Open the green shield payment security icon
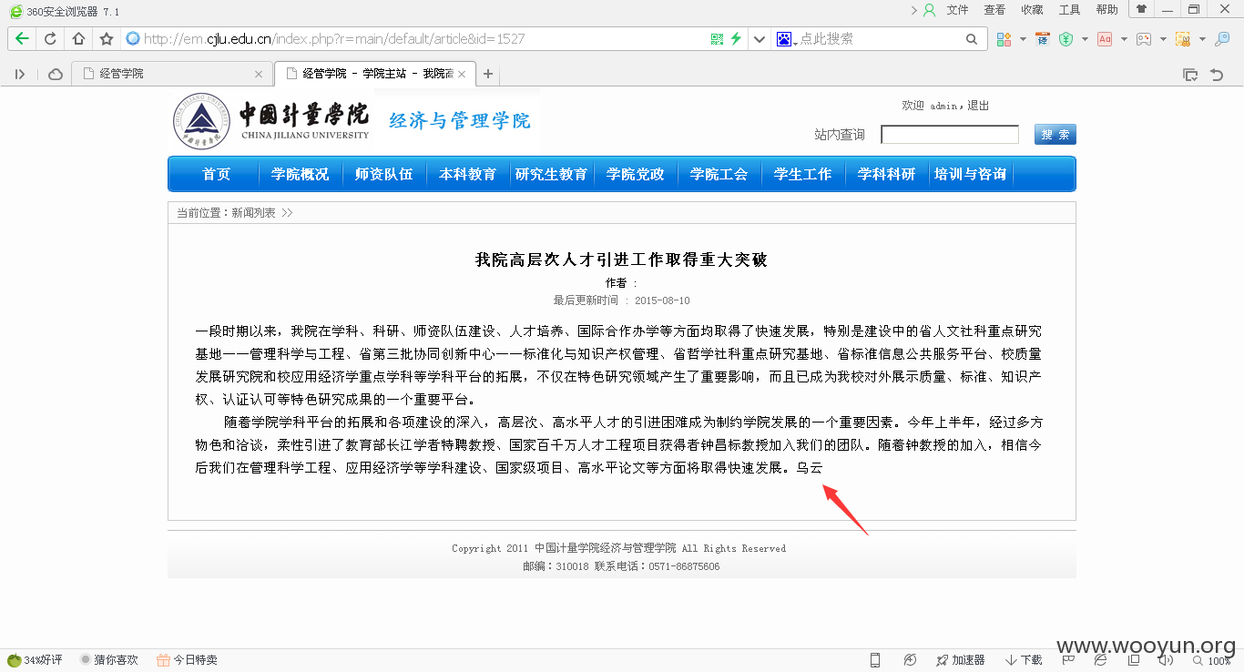This screenshot has height=672, width=1244. [1066, 39]
